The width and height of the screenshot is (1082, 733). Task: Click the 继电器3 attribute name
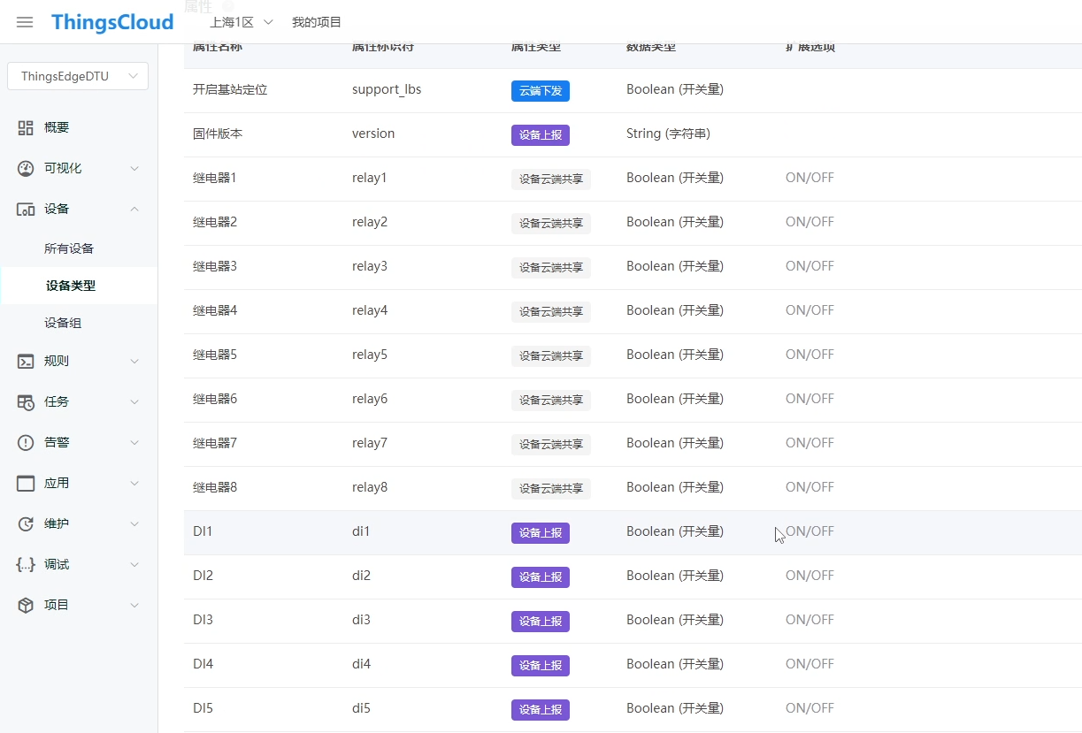[215, 266]
